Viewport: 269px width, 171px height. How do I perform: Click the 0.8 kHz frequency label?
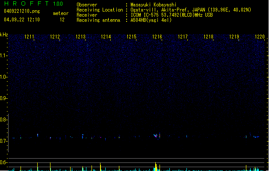(x=3, y=120)
